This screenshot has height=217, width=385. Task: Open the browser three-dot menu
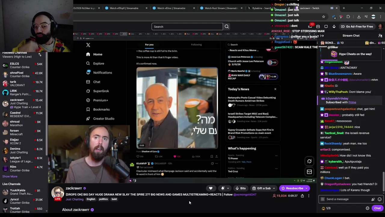click(381, 17)
